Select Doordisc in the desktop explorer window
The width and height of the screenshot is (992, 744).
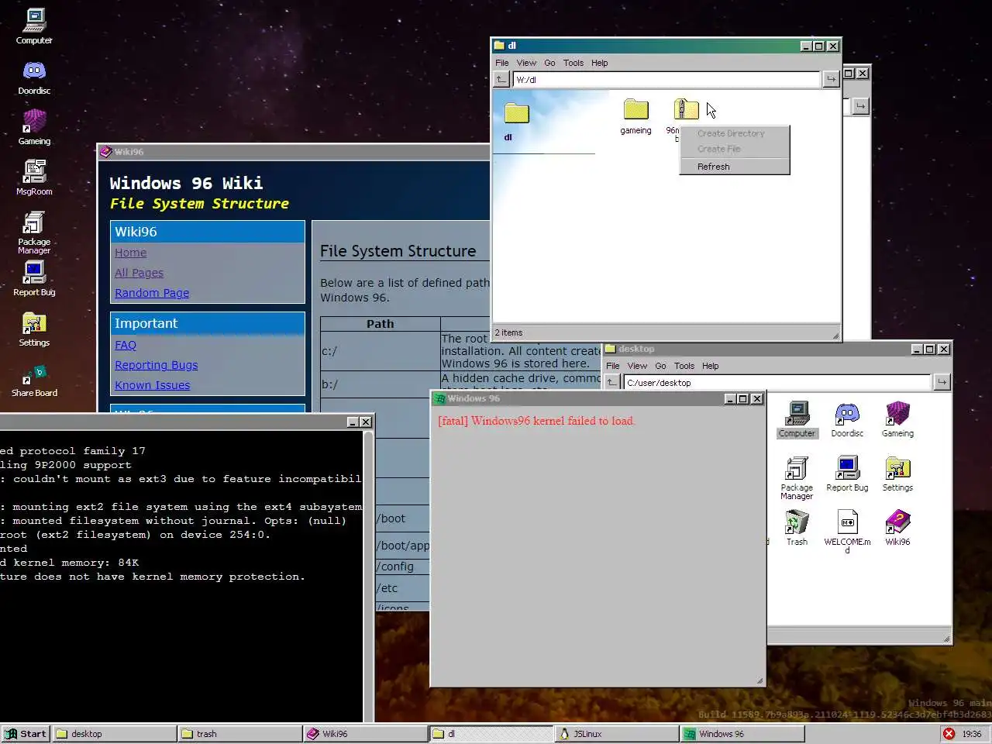pos(847,420)
